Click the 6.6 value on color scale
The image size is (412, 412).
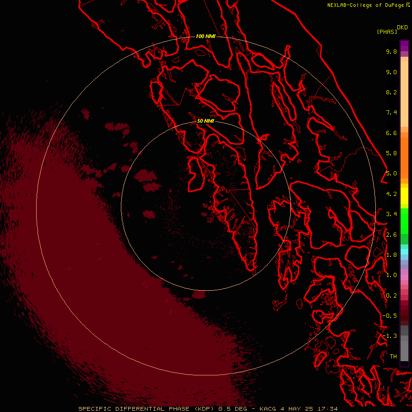(x=391, y=133)
